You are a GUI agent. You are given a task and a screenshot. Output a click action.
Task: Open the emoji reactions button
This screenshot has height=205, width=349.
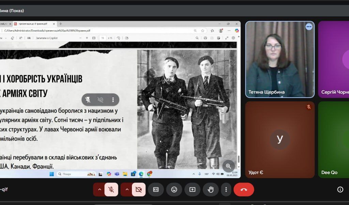click(x=174, y=189)
